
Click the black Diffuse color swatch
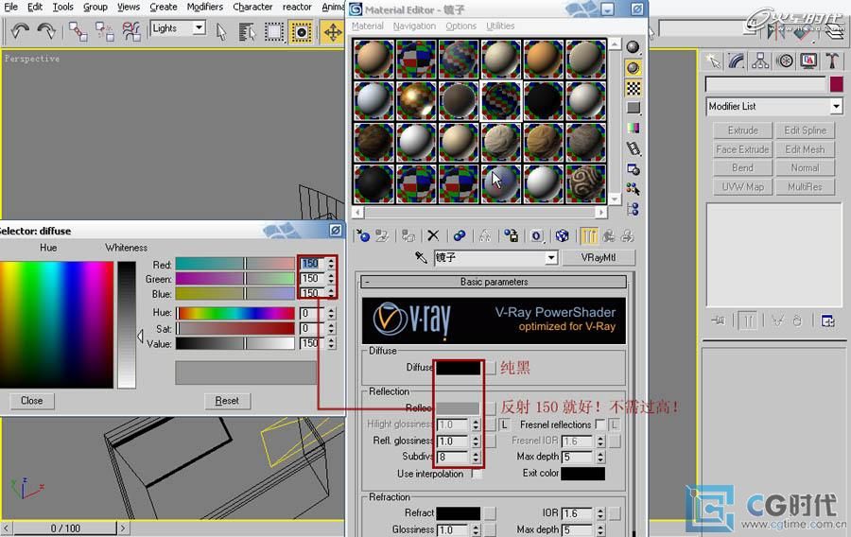(x=458, y=367)
